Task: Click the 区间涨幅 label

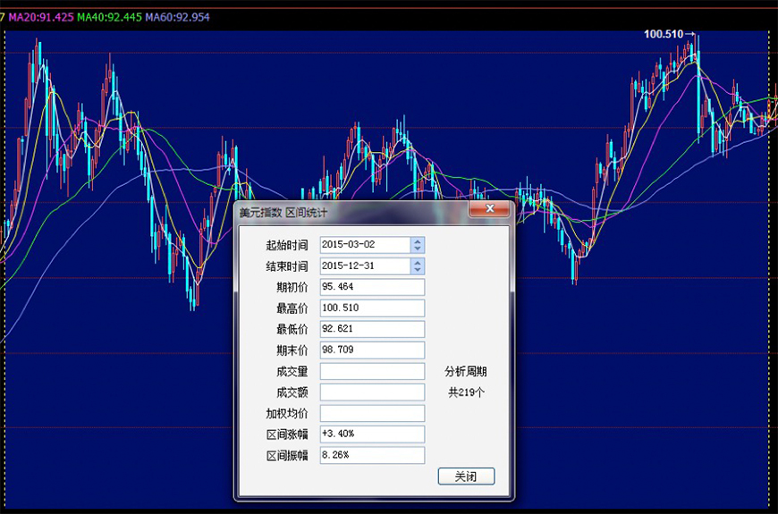Action: (x=287, y=434)
